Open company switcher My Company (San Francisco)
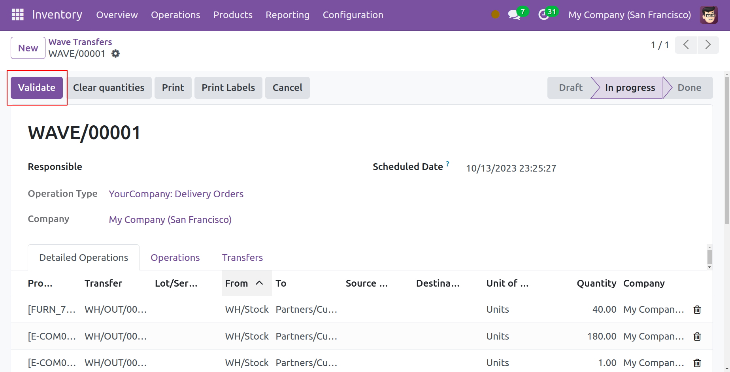 [x=629, y=15]
